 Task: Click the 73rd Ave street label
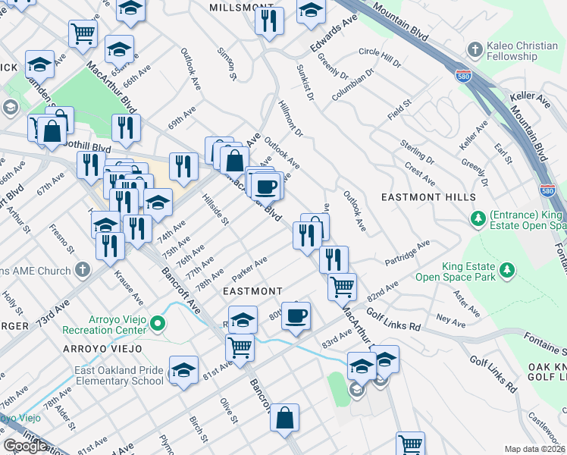53,314
